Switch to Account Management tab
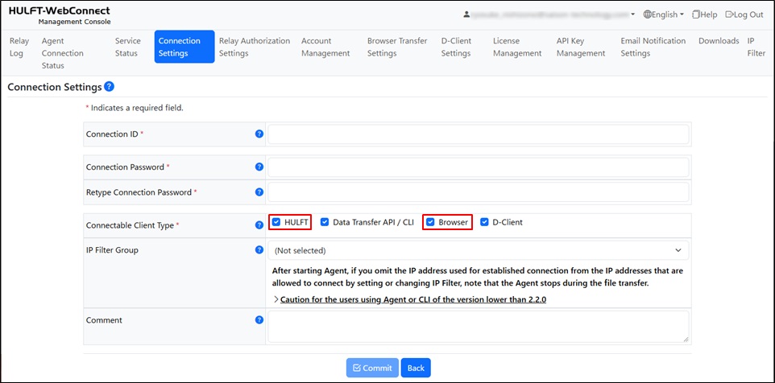Image resolution: width=775 pixels, height=383 pixels. [325, 47]
